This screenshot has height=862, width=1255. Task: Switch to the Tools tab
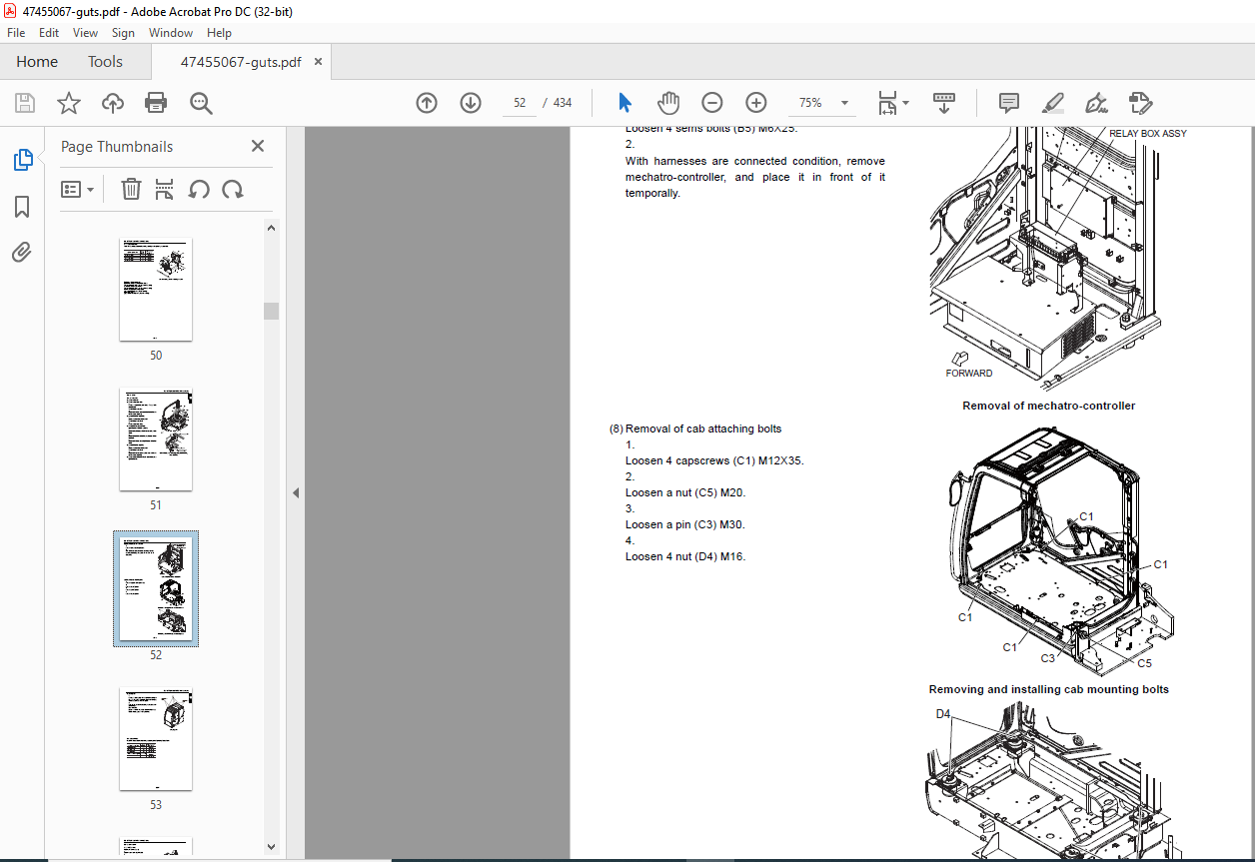(105, 62)
